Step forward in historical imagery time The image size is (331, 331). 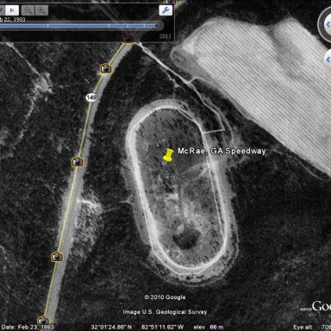click(12, 10)
